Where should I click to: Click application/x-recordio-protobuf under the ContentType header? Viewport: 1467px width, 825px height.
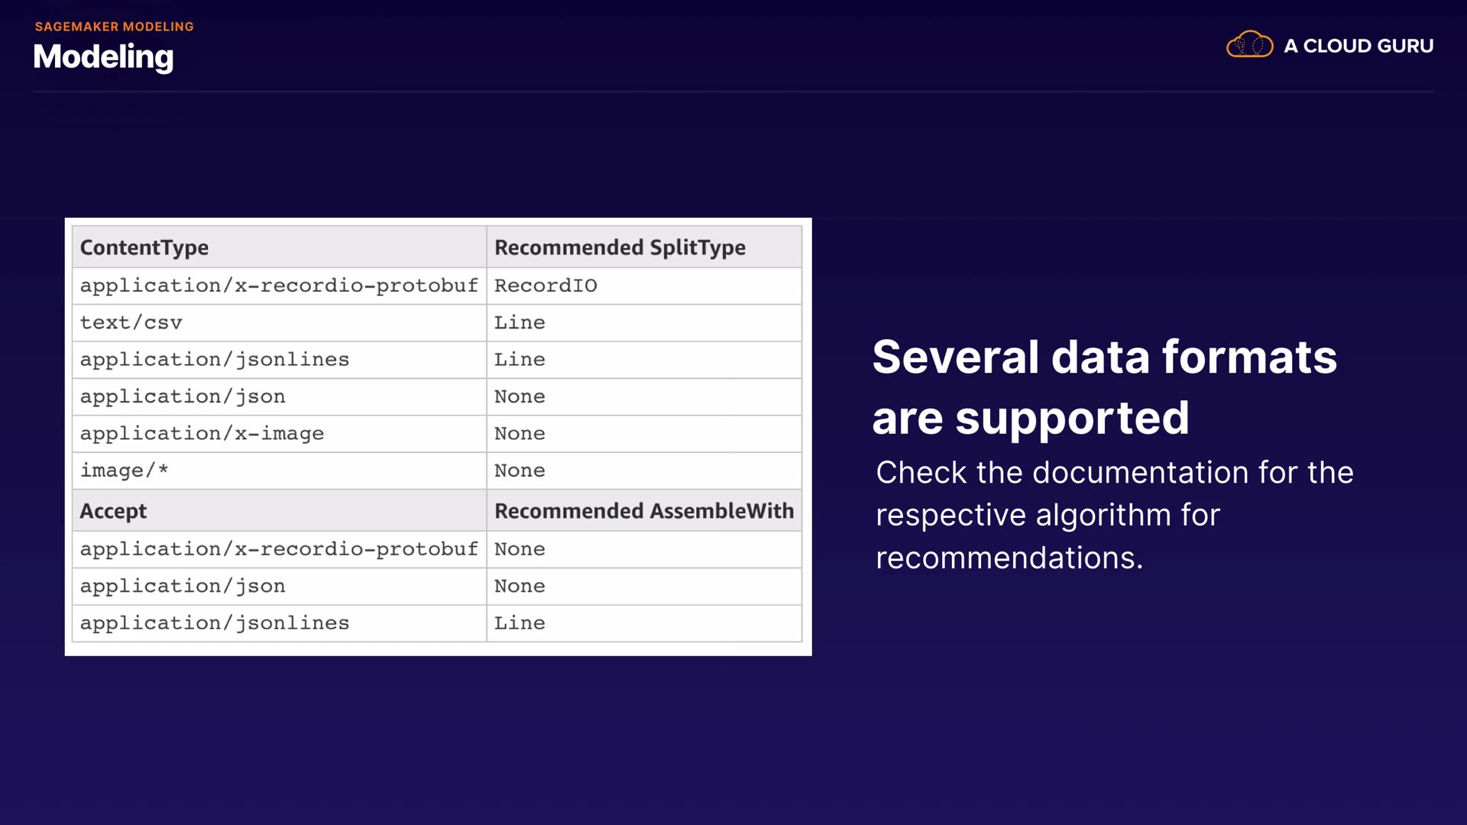pos(279,286)
